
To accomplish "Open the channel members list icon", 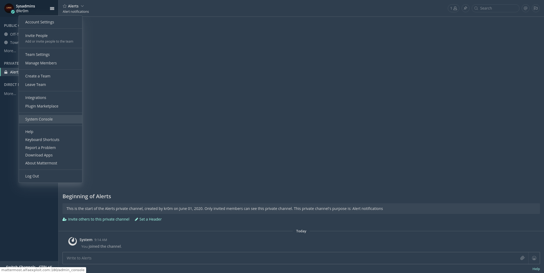I will (453, 8).
